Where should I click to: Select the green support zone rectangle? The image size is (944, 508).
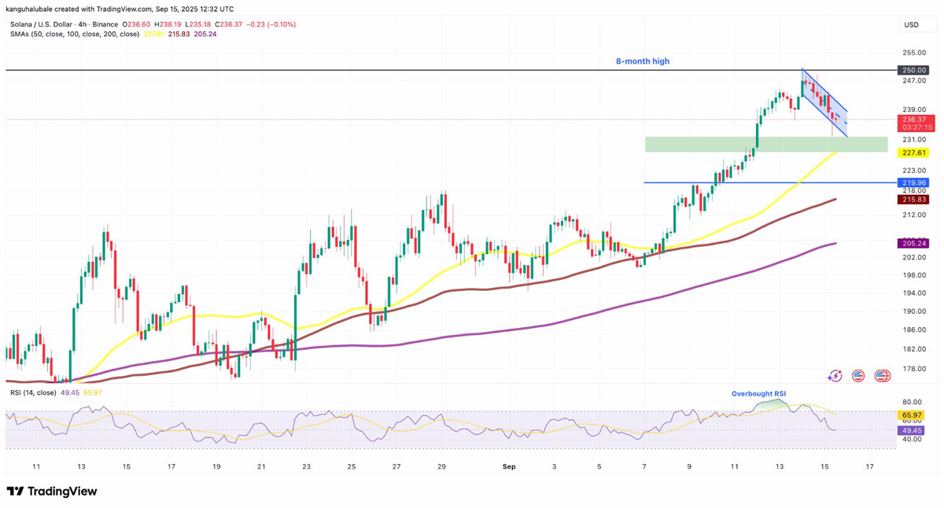coord(765,145)
